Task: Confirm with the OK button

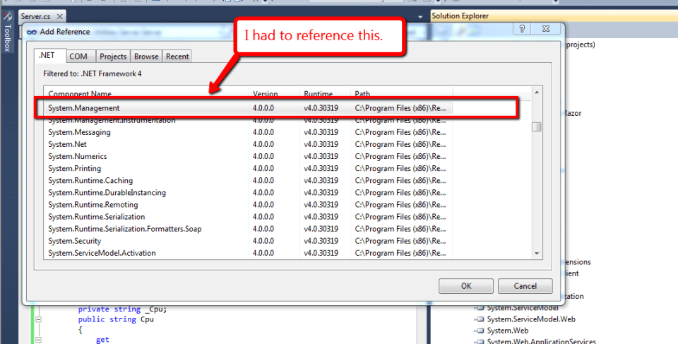Action: pyautogui.click(x=465, y=286)
